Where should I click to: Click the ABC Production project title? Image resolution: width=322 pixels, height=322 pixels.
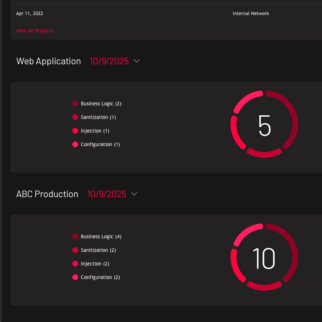click(x=47, y=194)
